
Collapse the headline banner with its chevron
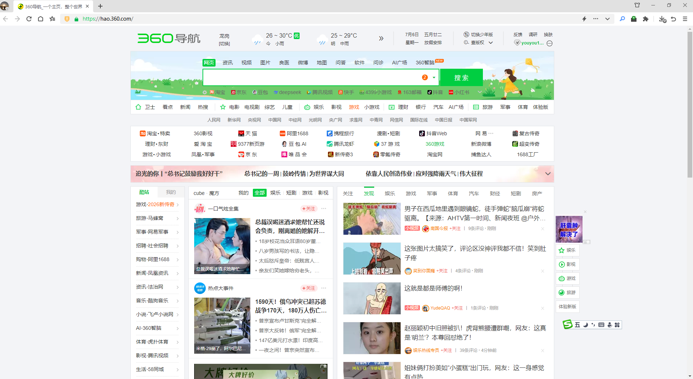(548, 174)
